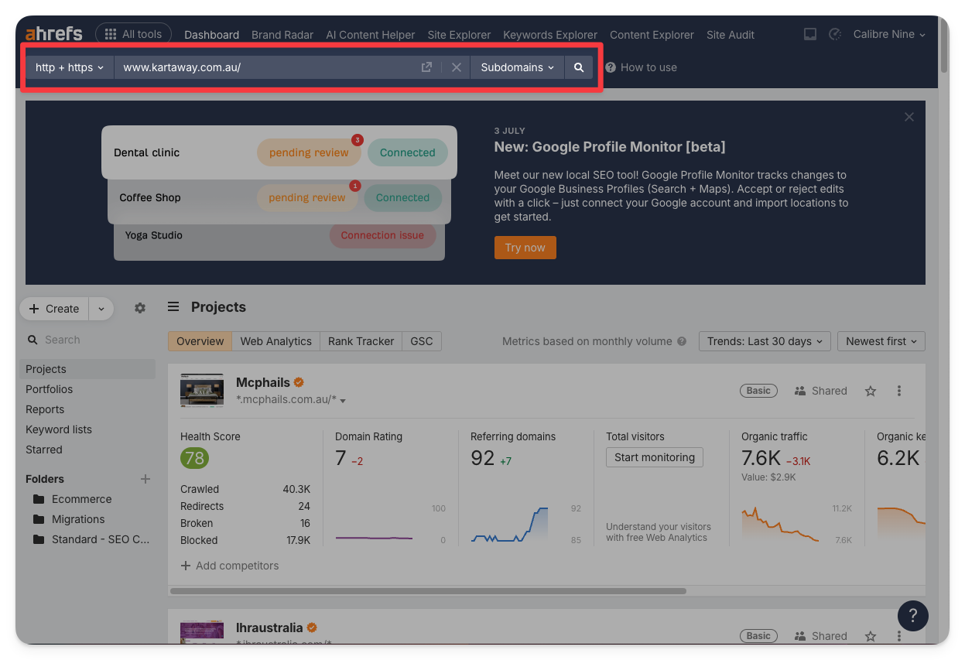Open Site Explorer in top navigation
The width and height of the screenshot is (965, 660).
pos(459,35)
